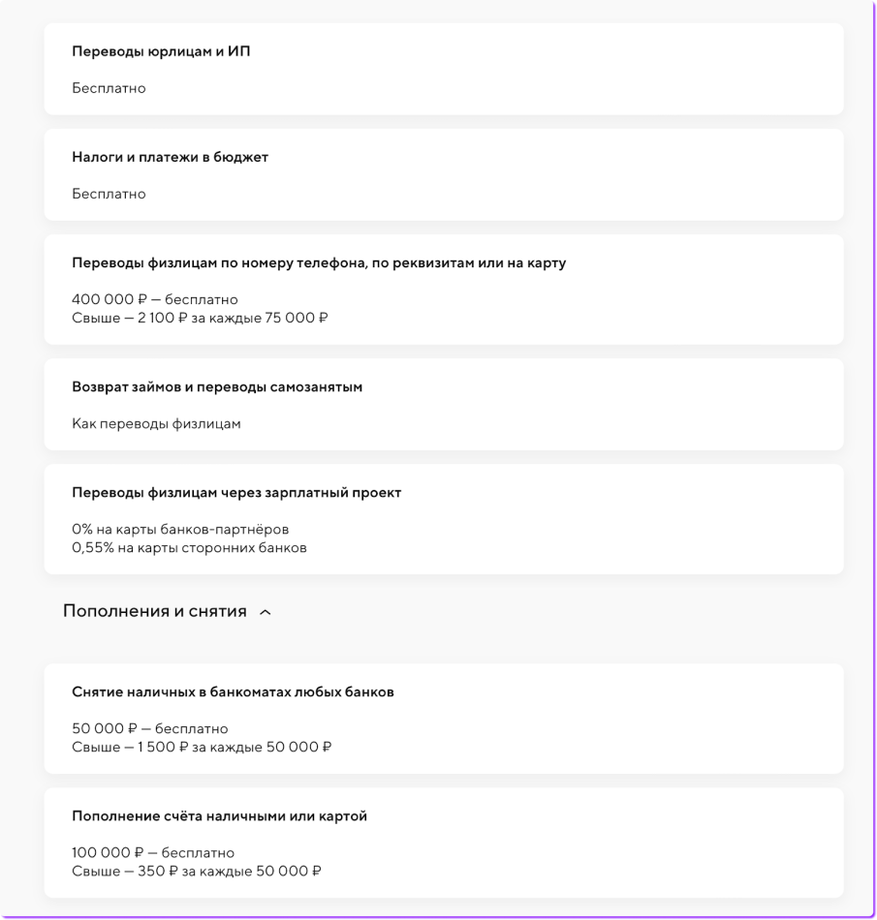
Task: Click «0,55% на карты сторонних банков» line
Action: coord(189,547)
